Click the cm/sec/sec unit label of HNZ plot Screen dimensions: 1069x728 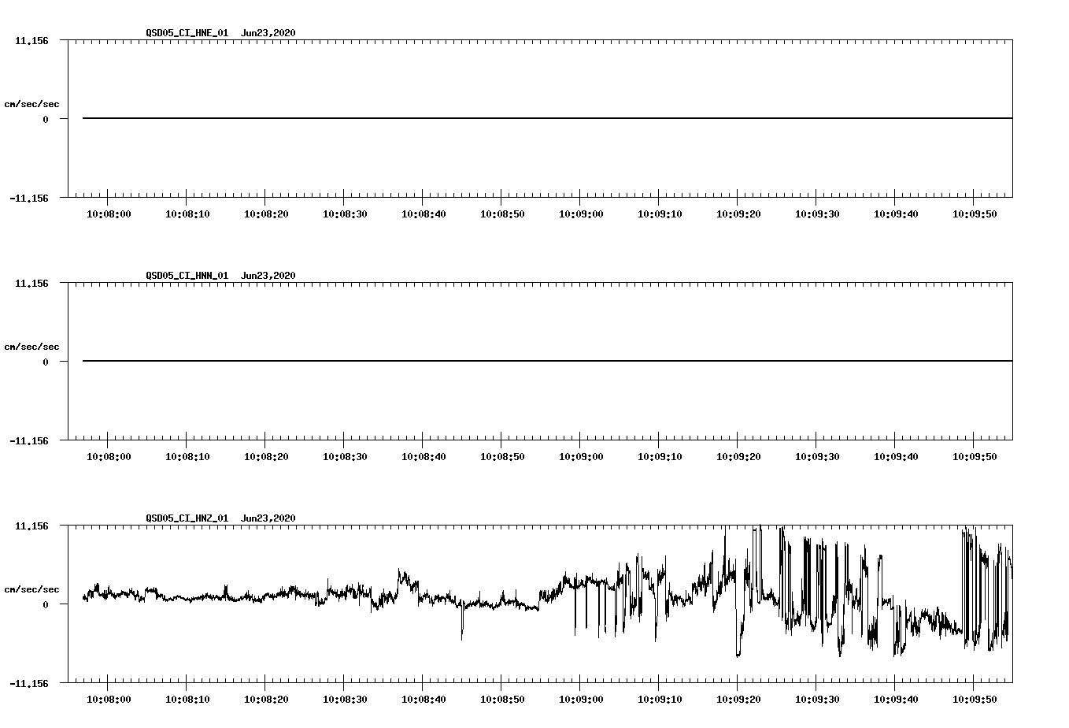click(31, 589)
